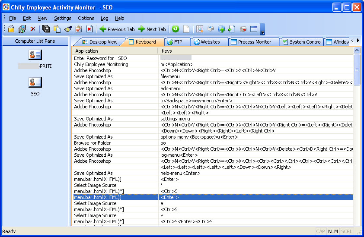Open the Settings menu
This screenshot has width=364, height=237.
pos(62,18)
